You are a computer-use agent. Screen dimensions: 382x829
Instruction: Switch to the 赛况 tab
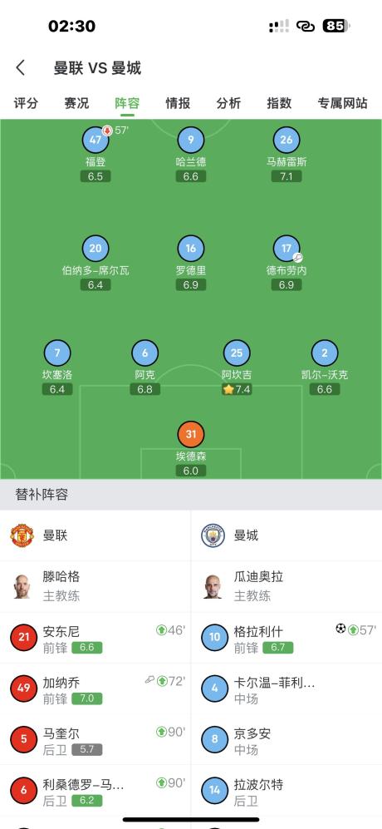(x=76, y=102)
